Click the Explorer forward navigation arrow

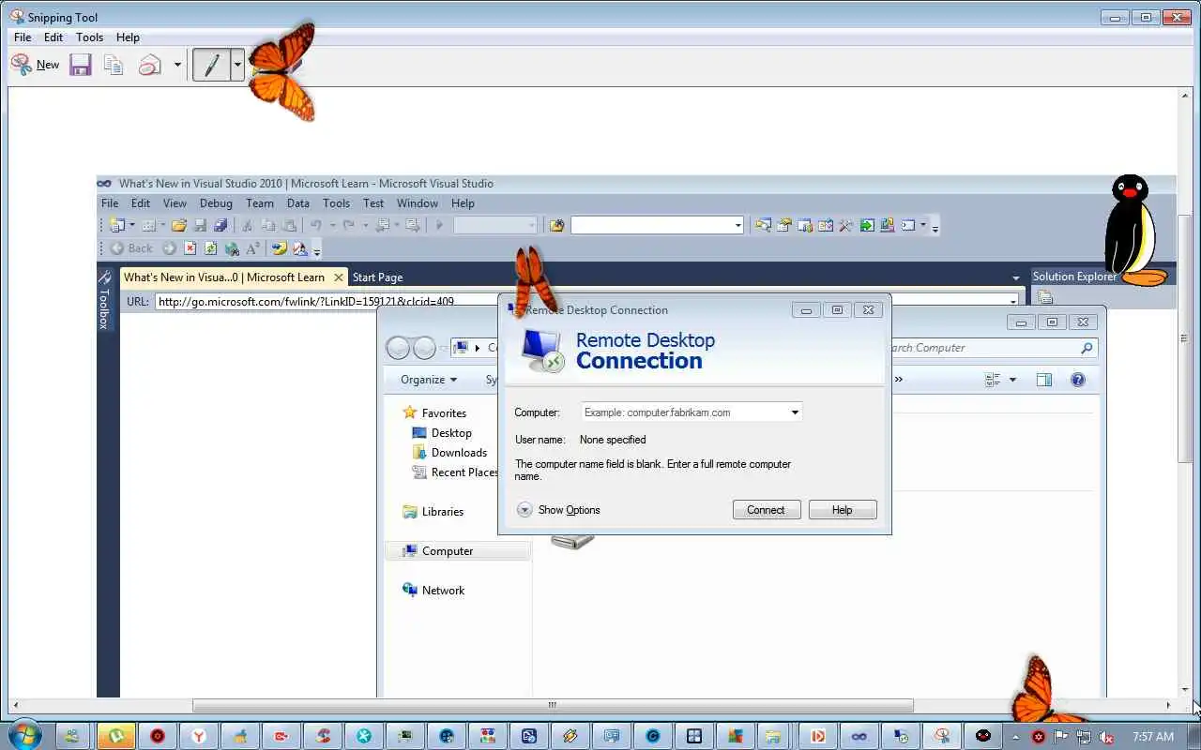point(424,348)
